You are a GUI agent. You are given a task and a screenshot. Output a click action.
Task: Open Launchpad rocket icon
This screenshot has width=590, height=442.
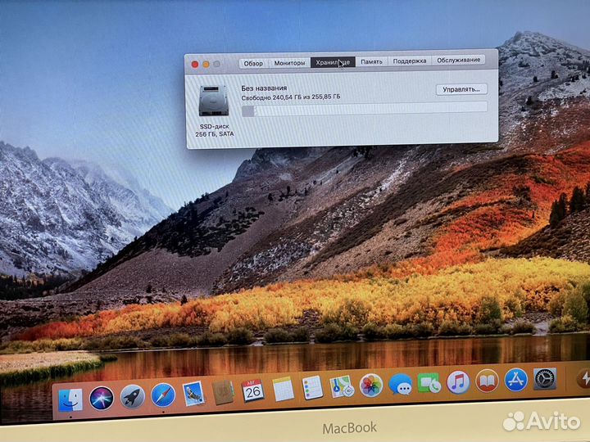point(132,396)
